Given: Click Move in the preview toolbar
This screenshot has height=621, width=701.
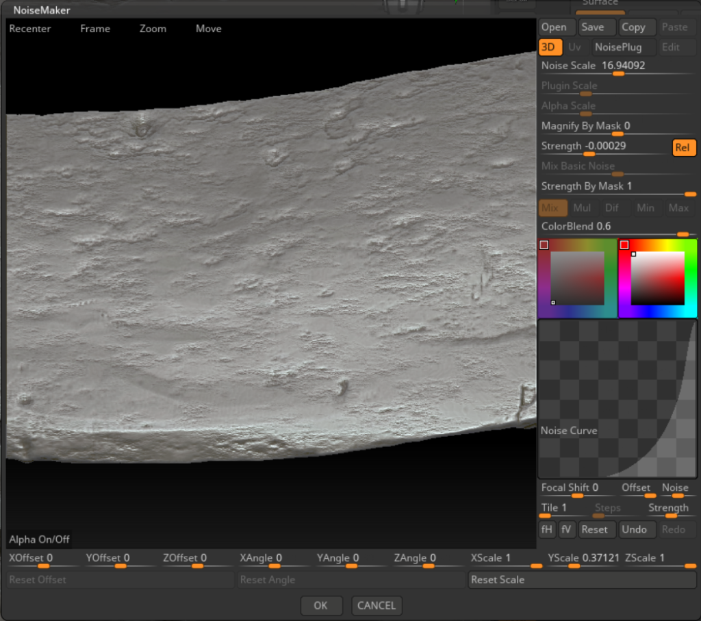Looking at the screenshot, I should (x=208, y=29).
